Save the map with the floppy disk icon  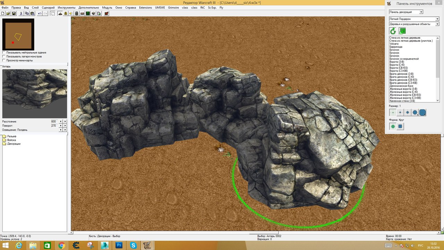point(14,14)
